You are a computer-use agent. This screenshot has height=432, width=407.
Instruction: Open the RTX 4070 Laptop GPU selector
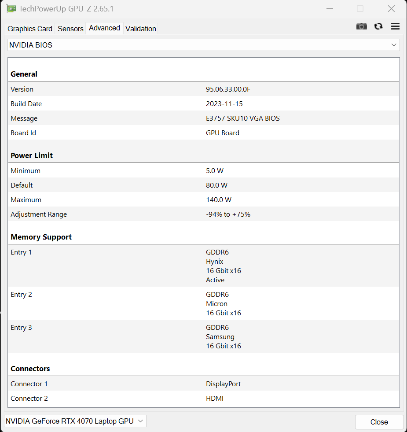75,421
